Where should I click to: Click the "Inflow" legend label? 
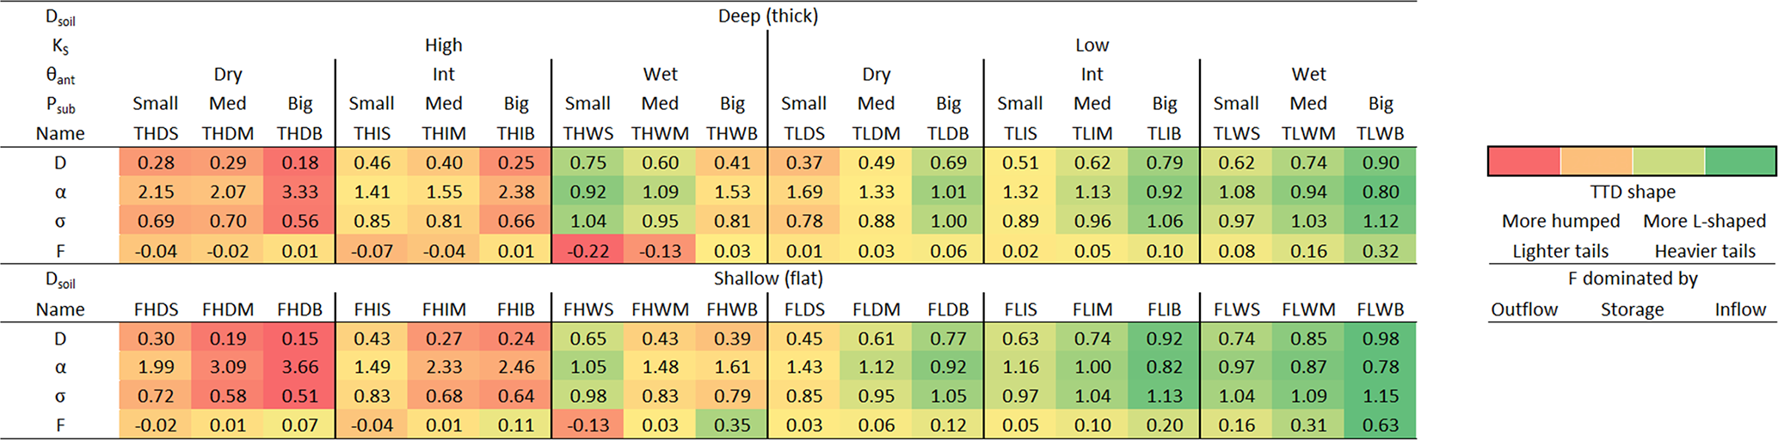(x=1739, y=309)
